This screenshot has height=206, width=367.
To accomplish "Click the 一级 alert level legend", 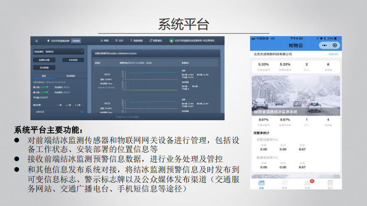I will (x=59, y=105).
